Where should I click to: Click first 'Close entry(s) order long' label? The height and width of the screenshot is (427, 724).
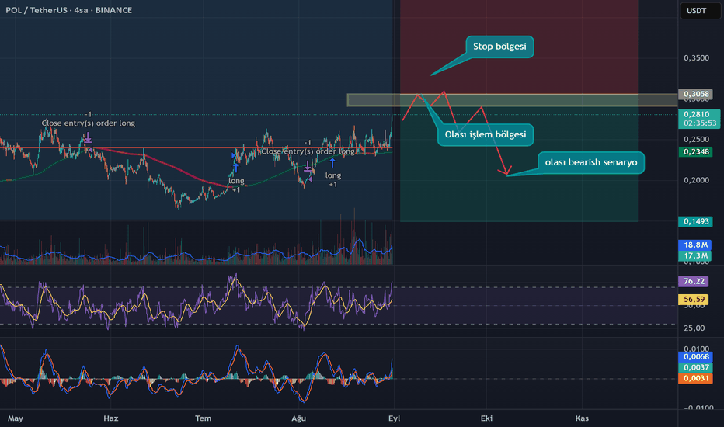[x=89, y=123]
